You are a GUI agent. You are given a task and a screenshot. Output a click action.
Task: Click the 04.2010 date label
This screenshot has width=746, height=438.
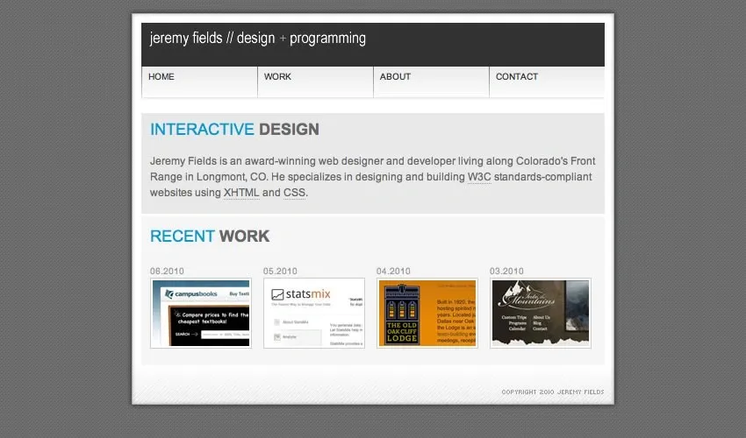[x=394, y=272]
